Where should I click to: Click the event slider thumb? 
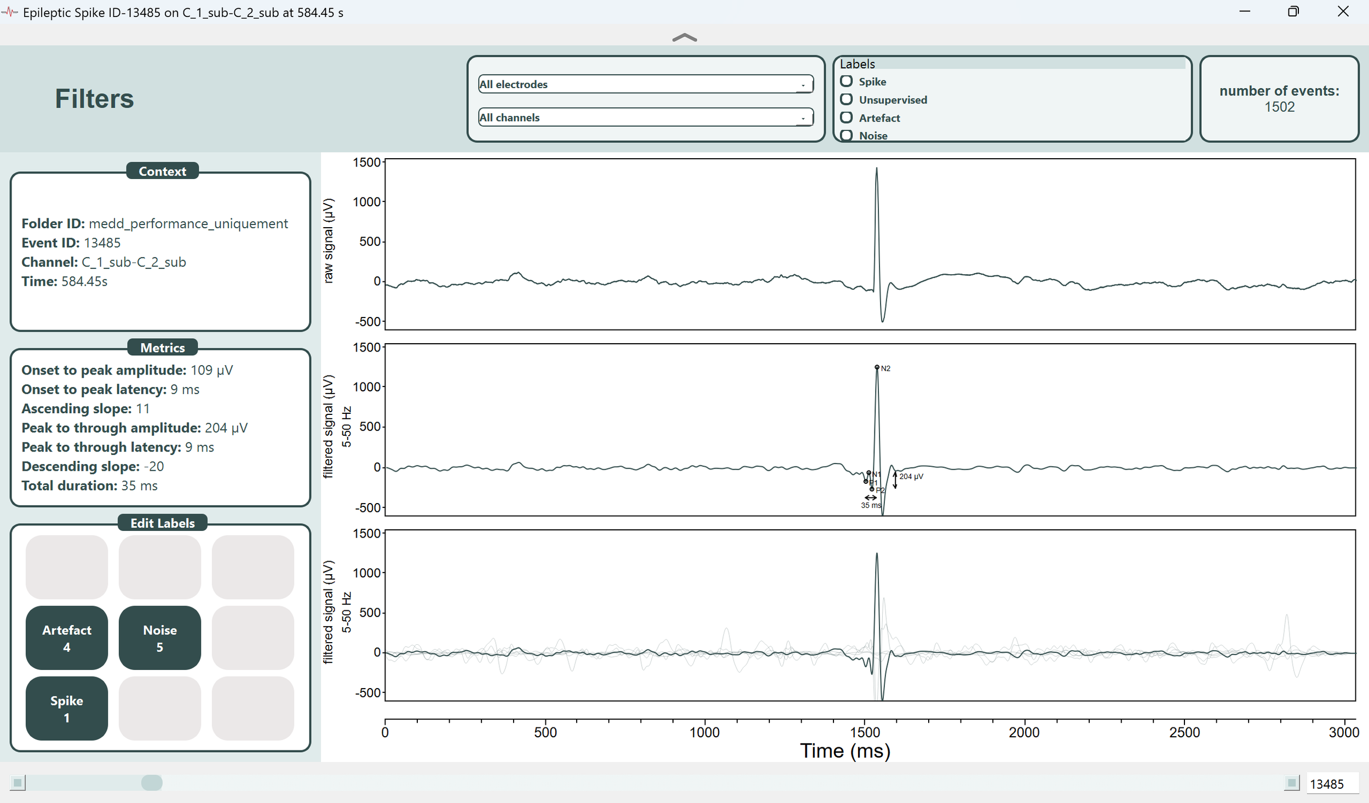click(152, 783)
